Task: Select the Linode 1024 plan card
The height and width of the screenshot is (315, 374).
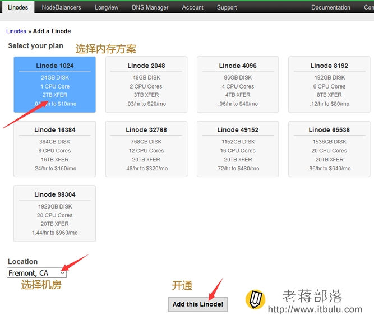Action: tap(54, 85)
